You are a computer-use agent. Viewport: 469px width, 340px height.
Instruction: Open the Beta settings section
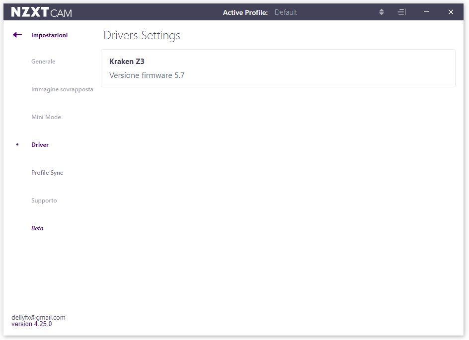[37, 228]
